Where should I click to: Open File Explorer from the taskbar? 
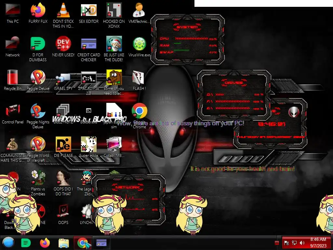click(63, 243)
